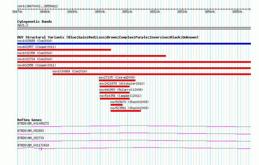Open the nsv523561 (Shaikh2009) label
Screen dimensions: 259x165
click(x=130, y=108)
